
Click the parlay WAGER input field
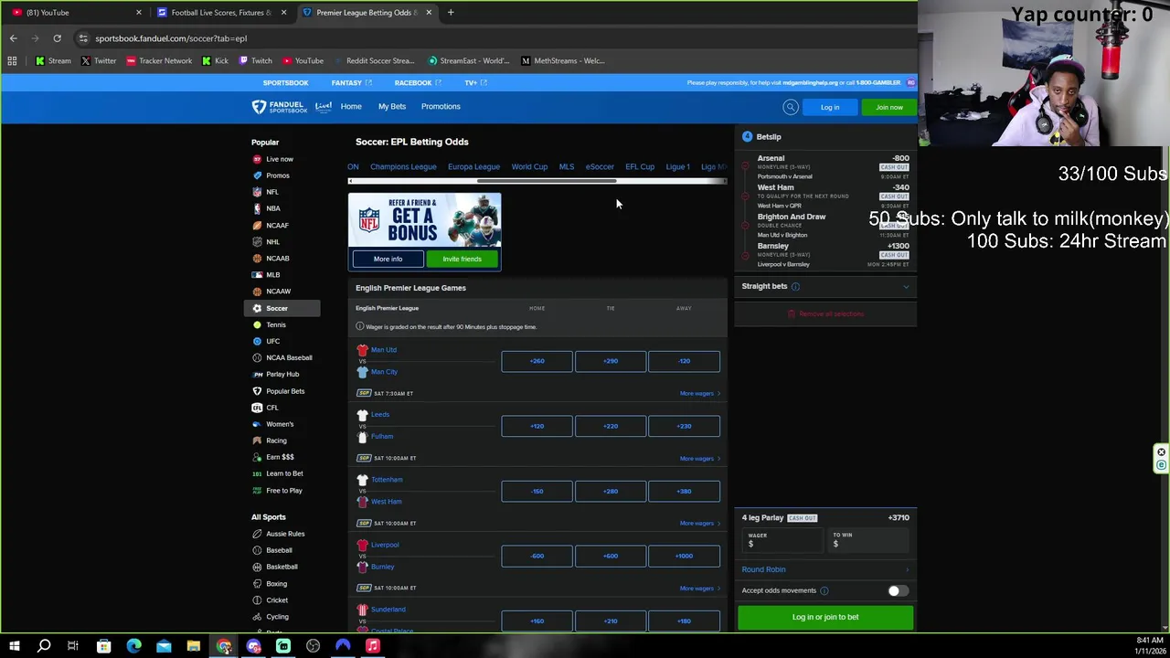[782, 541]
